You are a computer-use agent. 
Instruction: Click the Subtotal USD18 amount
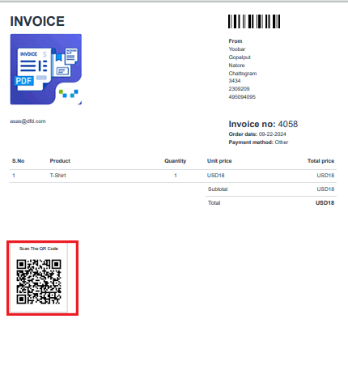(x=325, y=189)
